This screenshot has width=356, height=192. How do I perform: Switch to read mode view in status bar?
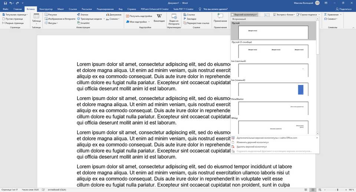[x=306, y=190]
